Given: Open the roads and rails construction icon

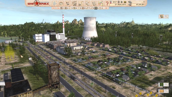Looking at the screenshot, I should (x=74, y=3).
